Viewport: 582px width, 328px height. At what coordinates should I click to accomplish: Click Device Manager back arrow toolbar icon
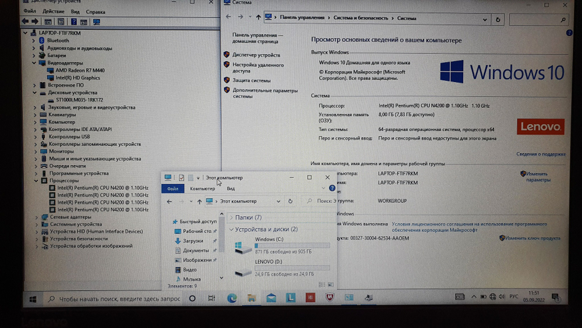click(25, 22)
